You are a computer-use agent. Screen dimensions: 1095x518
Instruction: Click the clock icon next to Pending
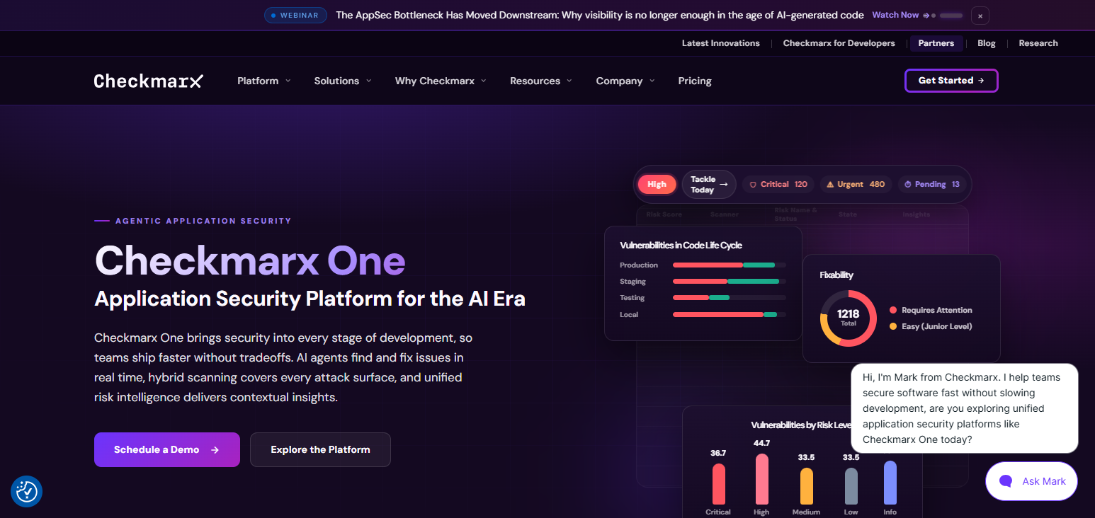tap(908, 185)
